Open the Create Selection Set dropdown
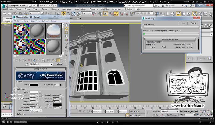Viewport: 215px width, 125px height. [x=144, y=13]
